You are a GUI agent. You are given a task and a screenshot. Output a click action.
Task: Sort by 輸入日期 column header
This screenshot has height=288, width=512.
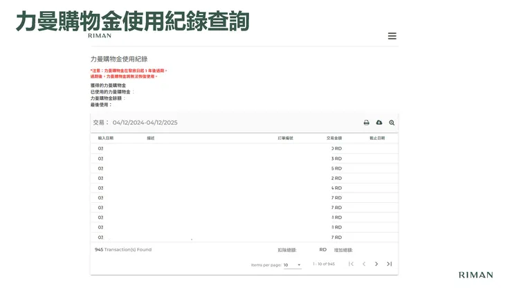point(105,138)
